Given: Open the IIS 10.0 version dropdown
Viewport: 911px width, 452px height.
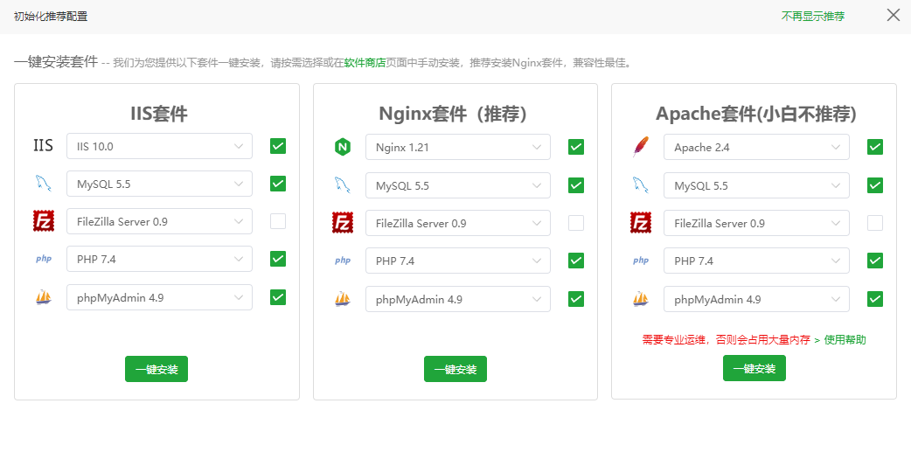Looking at the screenshot, I should click(x=160, y=146).
